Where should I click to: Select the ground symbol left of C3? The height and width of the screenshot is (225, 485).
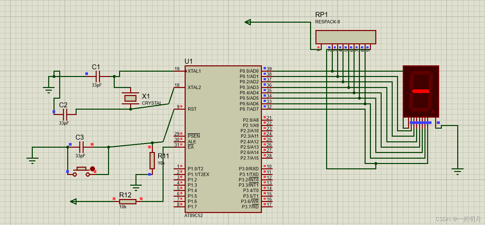pos(32,160)
